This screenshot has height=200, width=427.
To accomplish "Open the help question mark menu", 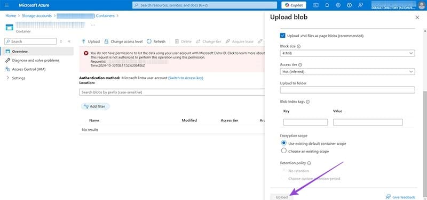I will tap(350, 5).
